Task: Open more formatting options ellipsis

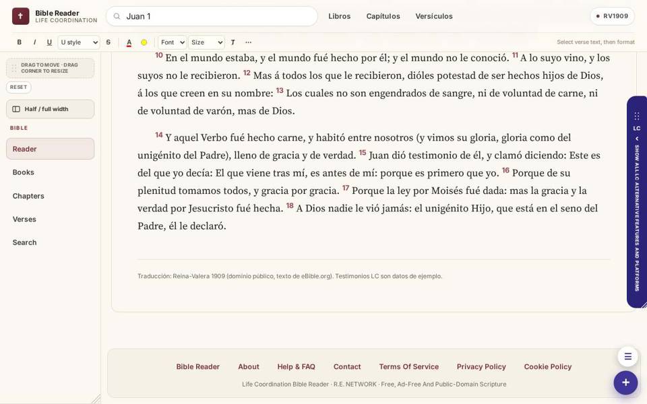Action: [248, 42]
